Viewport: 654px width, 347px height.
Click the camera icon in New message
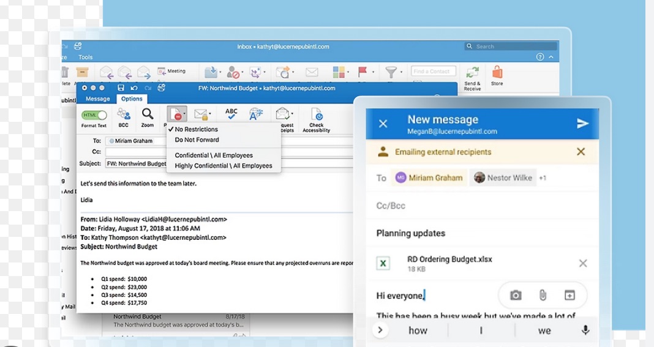pos(516,295)
